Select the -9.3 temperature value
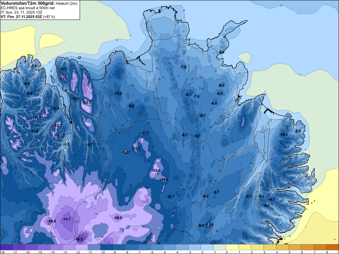This screenshot has height=254, width=339. coord(261,196)
